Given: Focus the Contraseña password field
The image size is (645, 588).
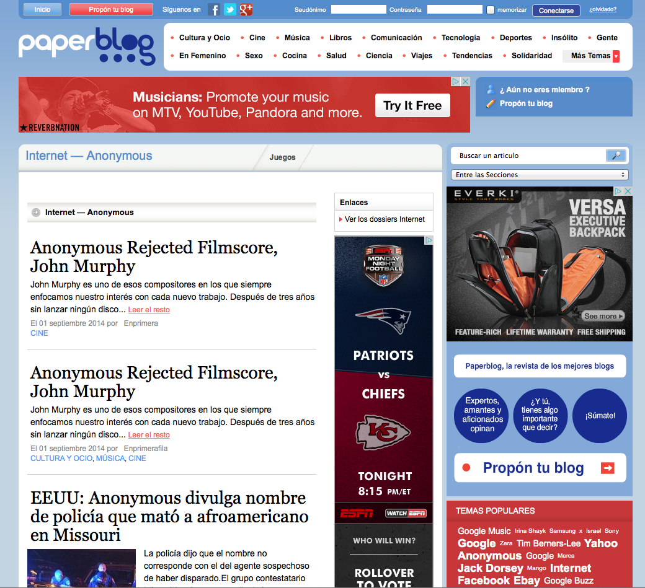Looking at the screenshot, I should pyautogui.click(x=455, y=9).
